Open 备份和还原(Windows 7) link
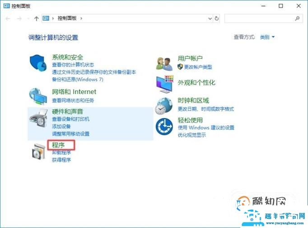The image size is (308, 228). click(78, 80)
